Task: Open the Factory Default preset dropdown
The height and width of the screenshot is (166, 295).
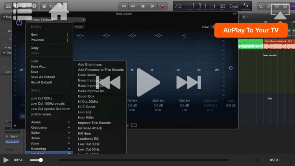Action: click(56, 20)
